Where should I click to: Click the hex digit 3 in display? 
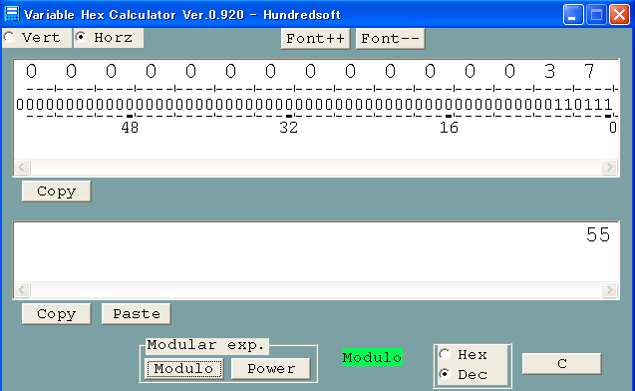click(x=549, y=71)
